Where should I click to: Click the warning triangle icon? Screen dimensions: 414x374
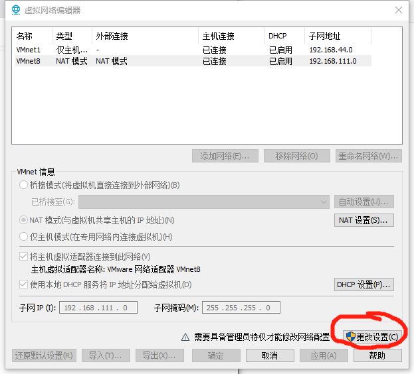tap(185, 337)
